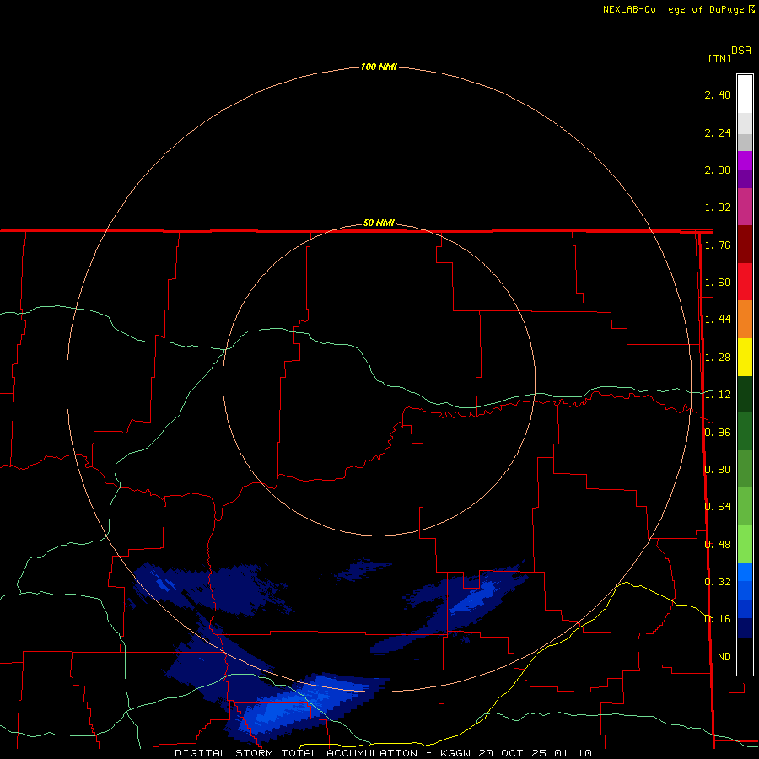This screenshot has width=759, height=759.
Task: Click the 2.24 legend value
Action: click(x=718, y=133)
